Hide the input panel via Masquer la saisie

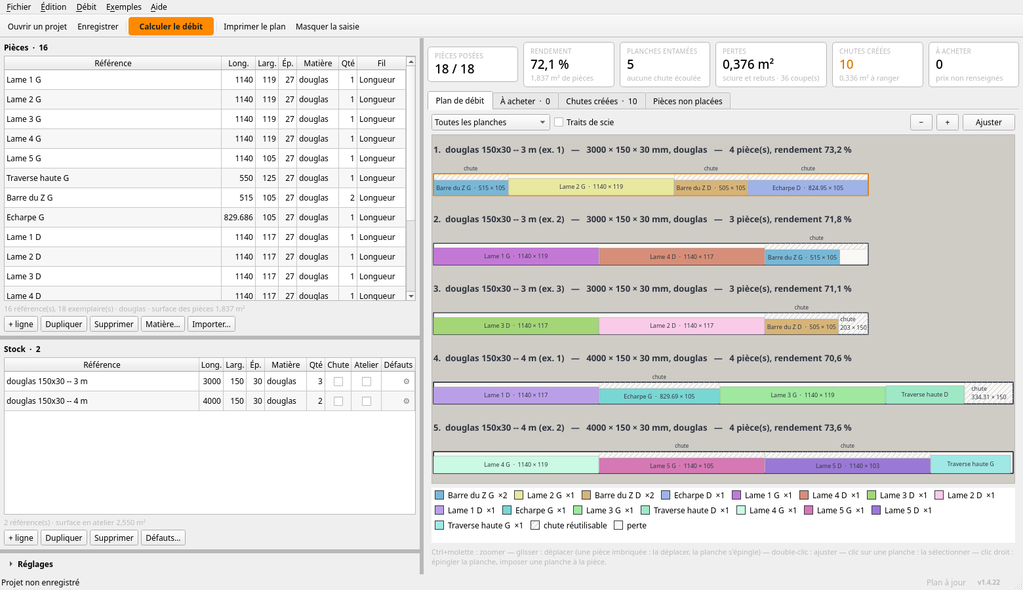[x=327, y=26]
